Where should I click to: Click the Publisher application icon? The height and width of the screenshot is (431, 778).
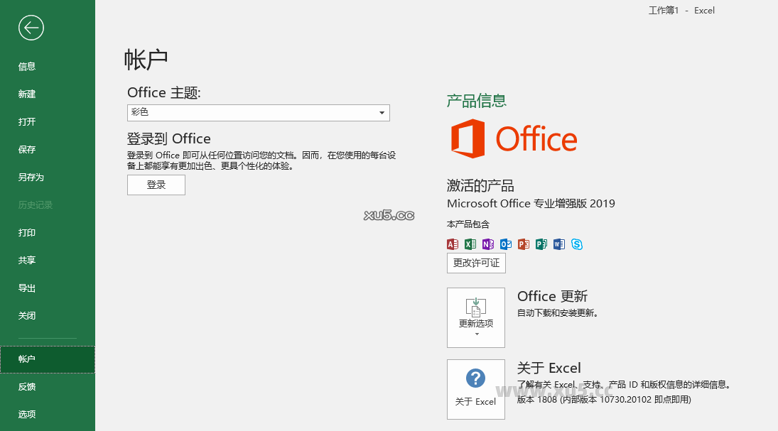click(x=541, y=244)
